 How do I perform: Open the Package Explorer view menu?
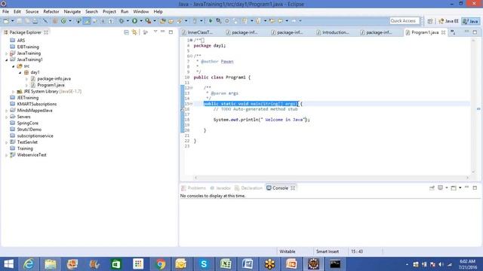pos(155,32)
